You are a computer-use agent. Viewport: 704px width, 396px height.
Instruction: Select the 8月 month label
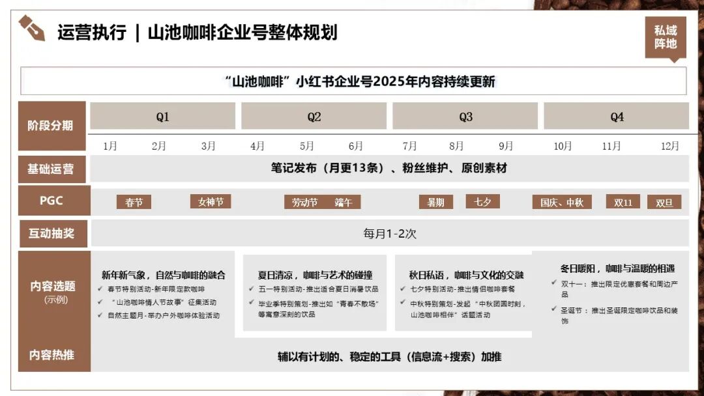click(x=456, y=146)
